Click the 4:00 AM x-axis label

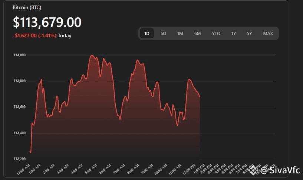click(x=77, y=169)
